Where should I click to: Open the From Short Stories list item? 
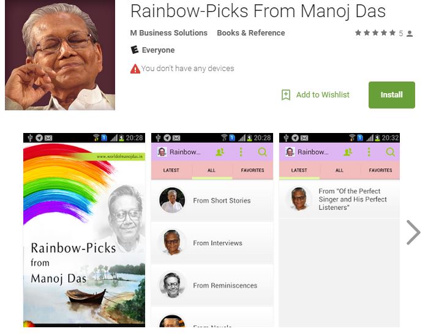tap(212, 201)
